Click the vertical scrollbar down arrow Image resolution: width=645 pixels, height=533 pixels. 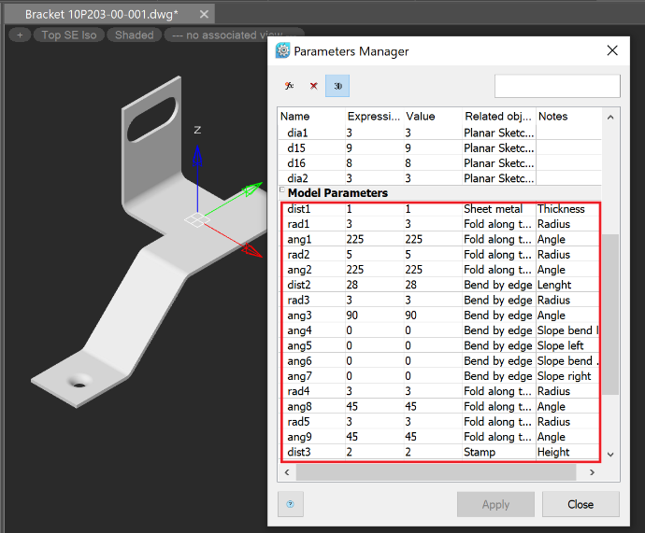[x=610, y=454]
